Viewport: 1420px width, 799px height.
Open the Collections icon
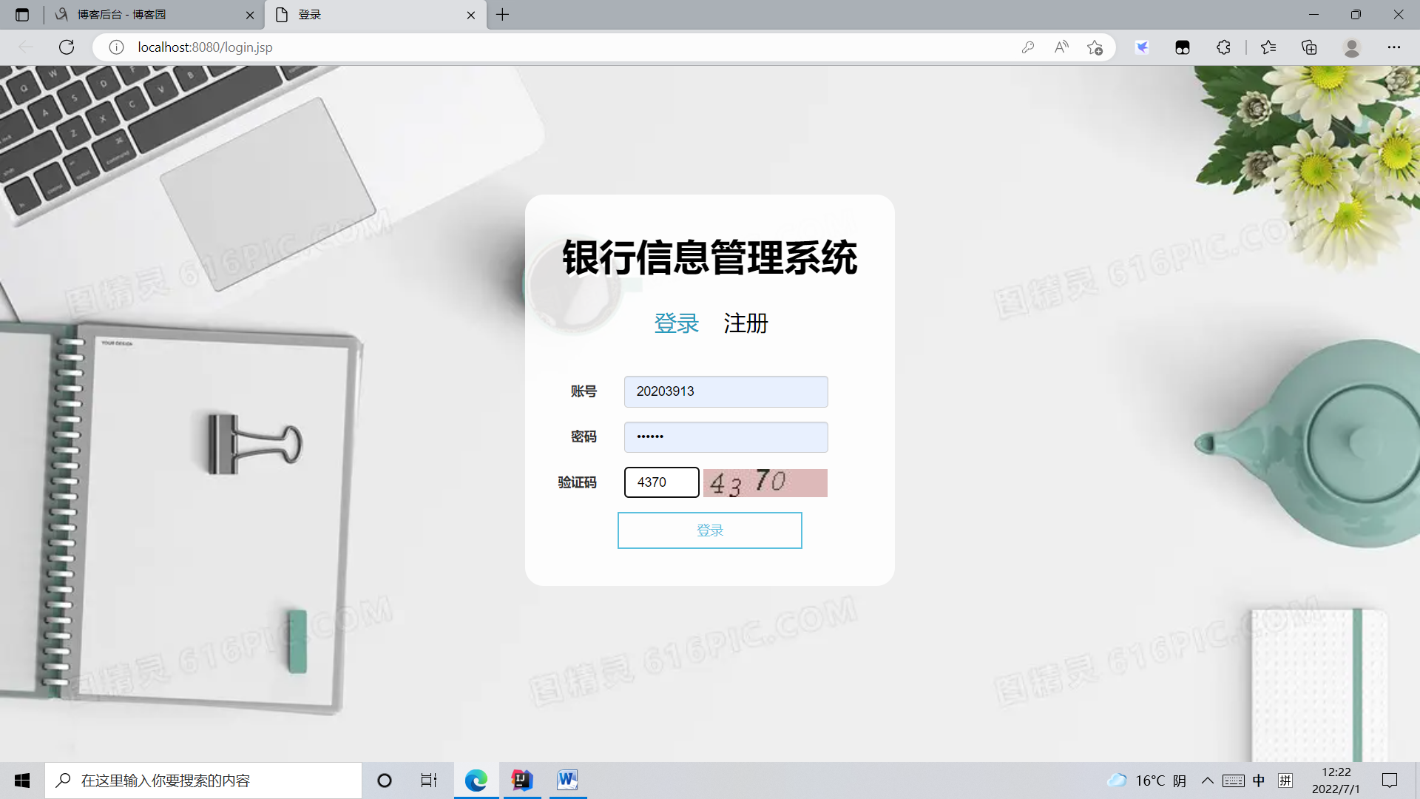1309,47
